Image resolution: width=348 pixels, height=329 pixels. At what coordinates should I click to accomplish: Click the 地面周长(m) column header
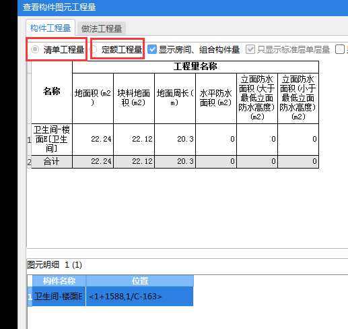(x=175, y=98)
